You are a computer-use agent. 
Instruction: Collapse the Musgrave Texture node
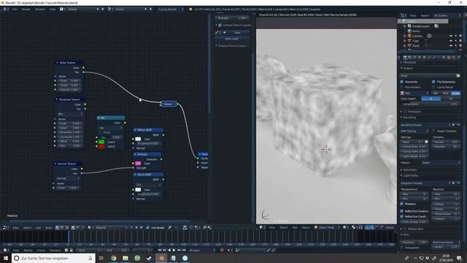click(57, 99)
